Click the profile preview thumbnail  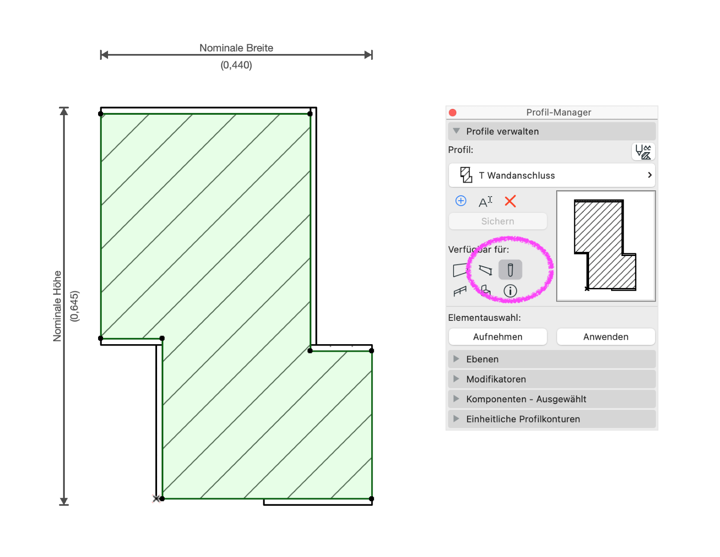(x=606, y=246)
